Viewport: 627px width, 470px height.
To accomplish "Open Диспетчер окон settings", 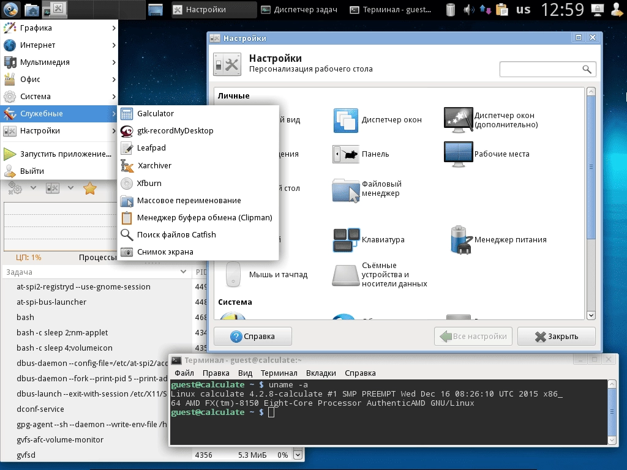I will pyautogui.click(x=377, y=120).
